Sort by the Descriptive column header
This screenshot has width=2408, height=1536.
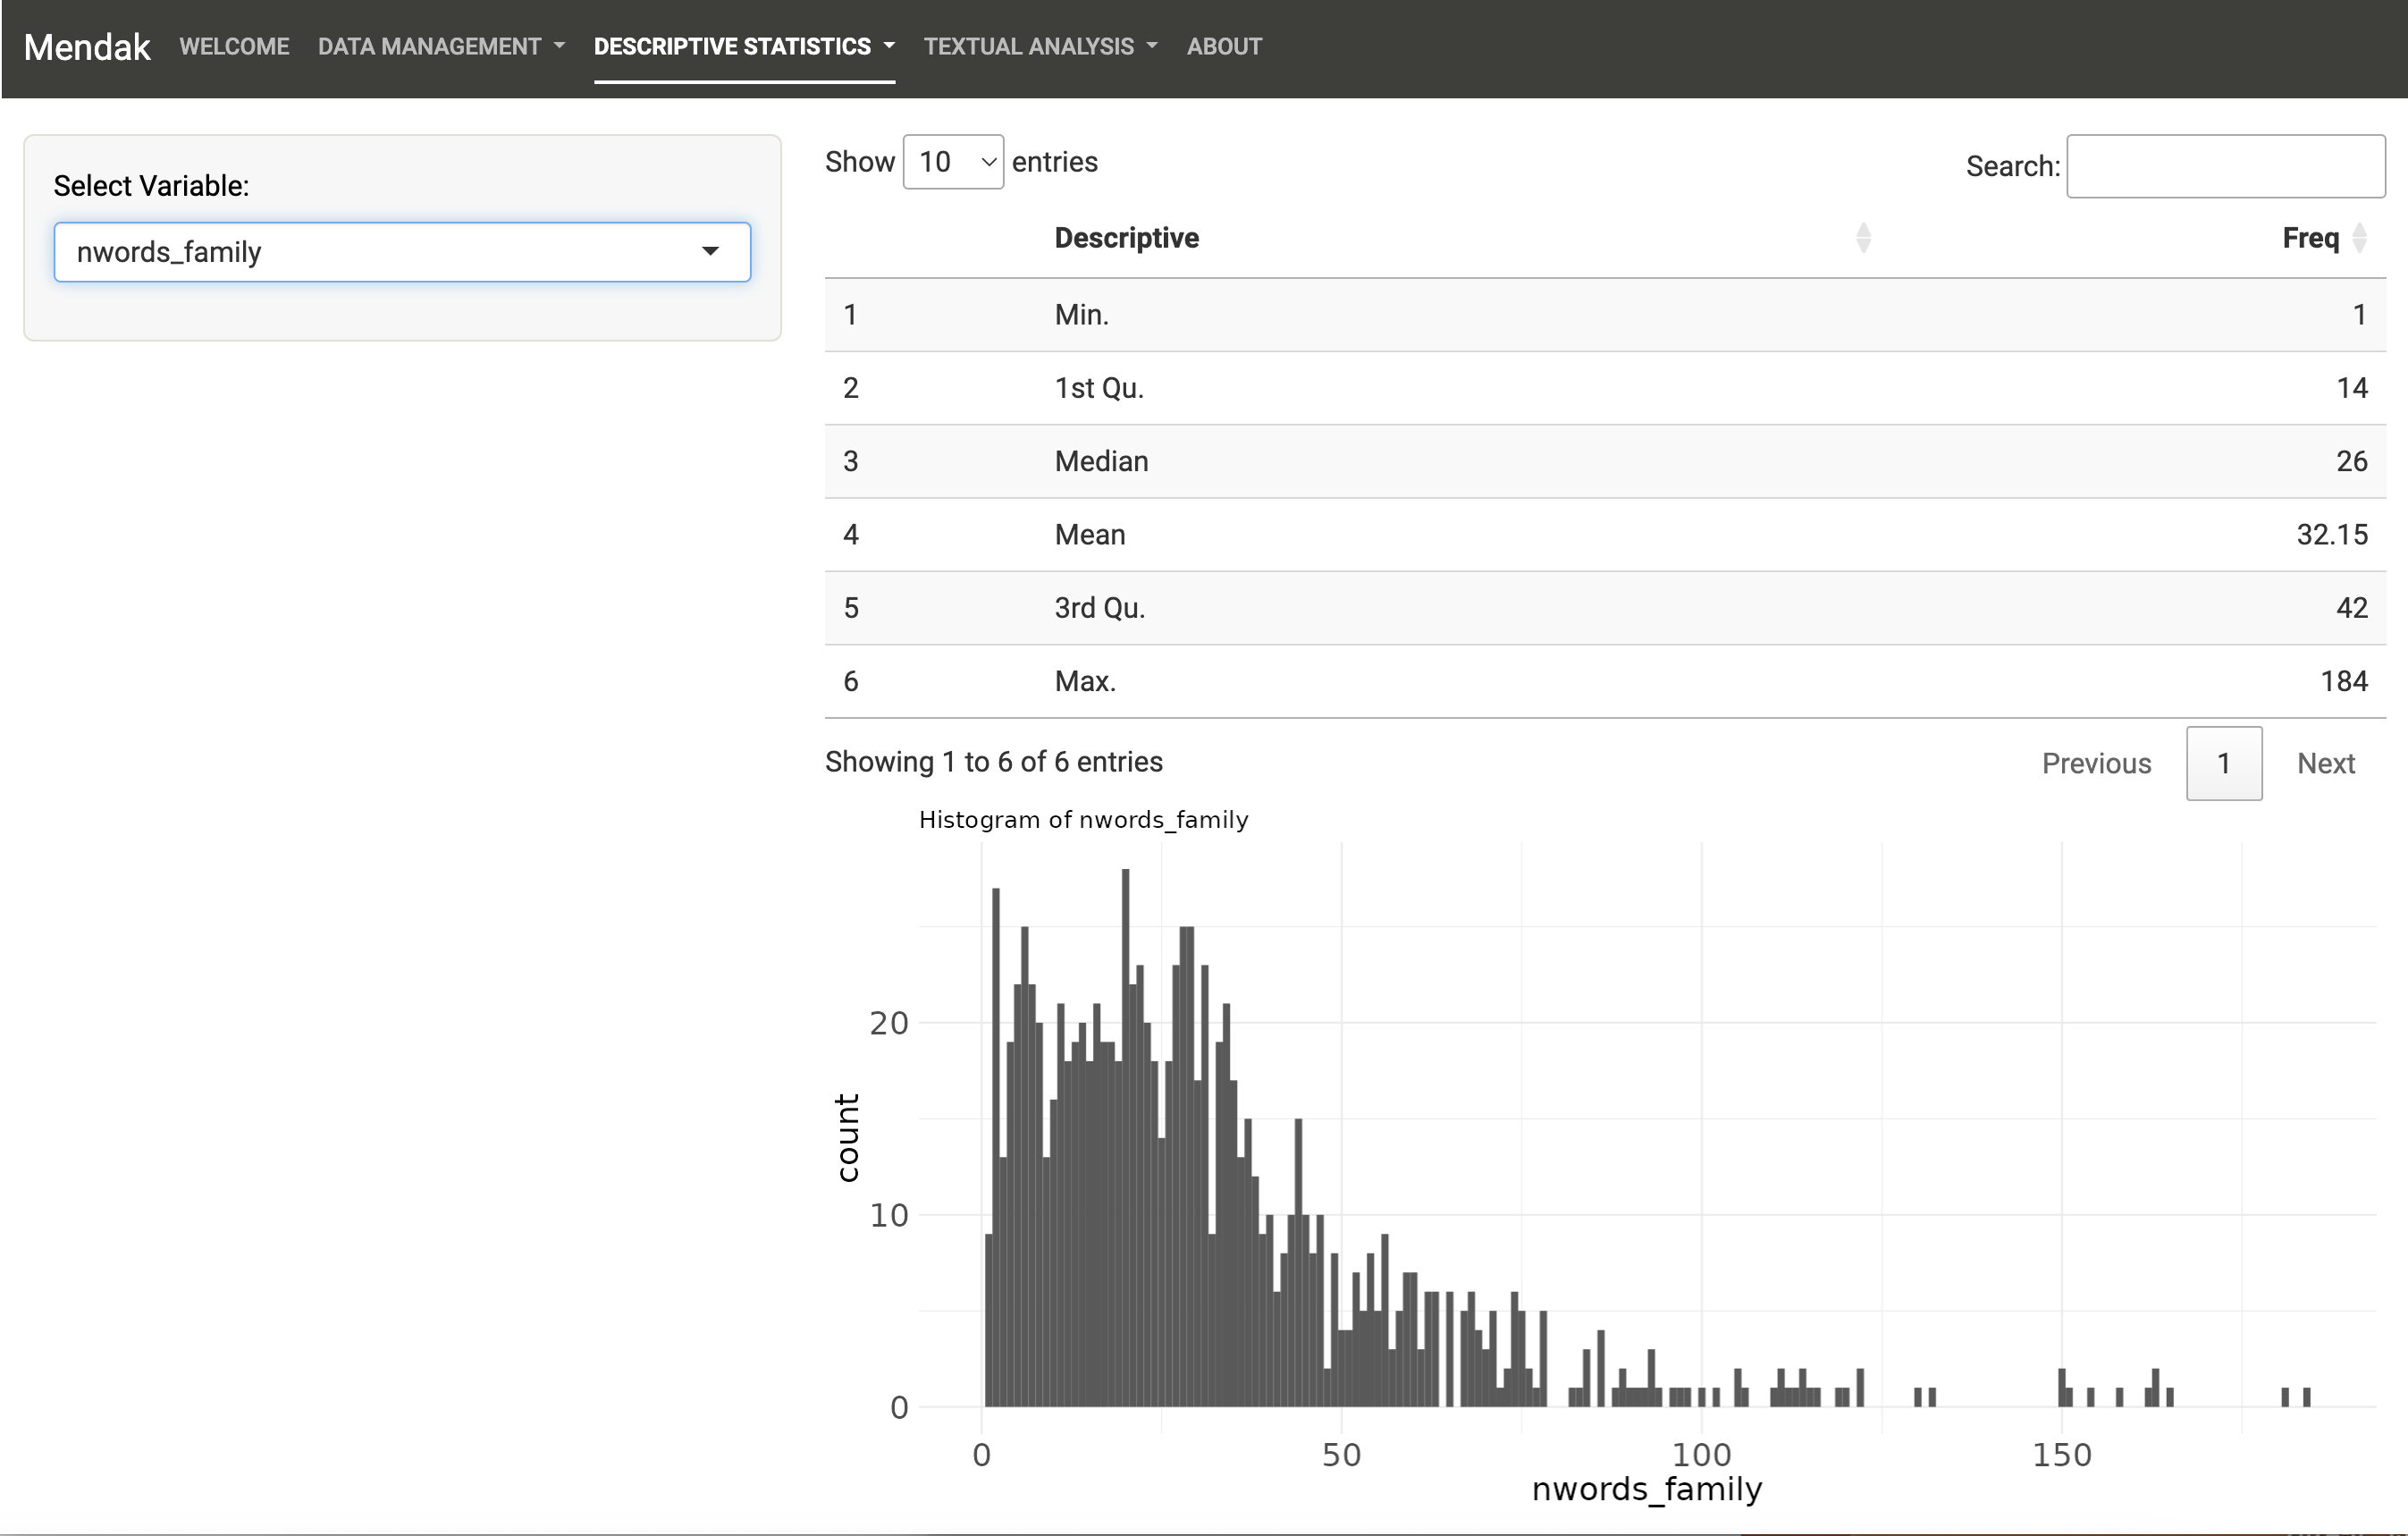[x=1126, y=238]
